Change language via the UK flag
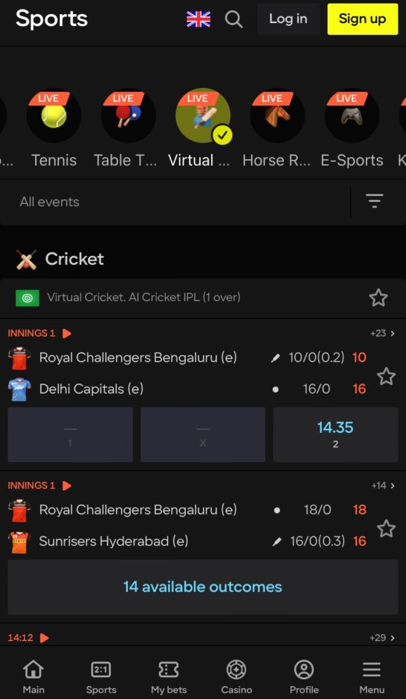This screenshot has height=699, width=406. pos(198,20)
